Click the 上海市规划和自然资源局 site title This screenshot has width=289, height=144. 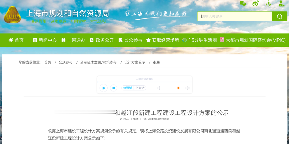[68, 13]
